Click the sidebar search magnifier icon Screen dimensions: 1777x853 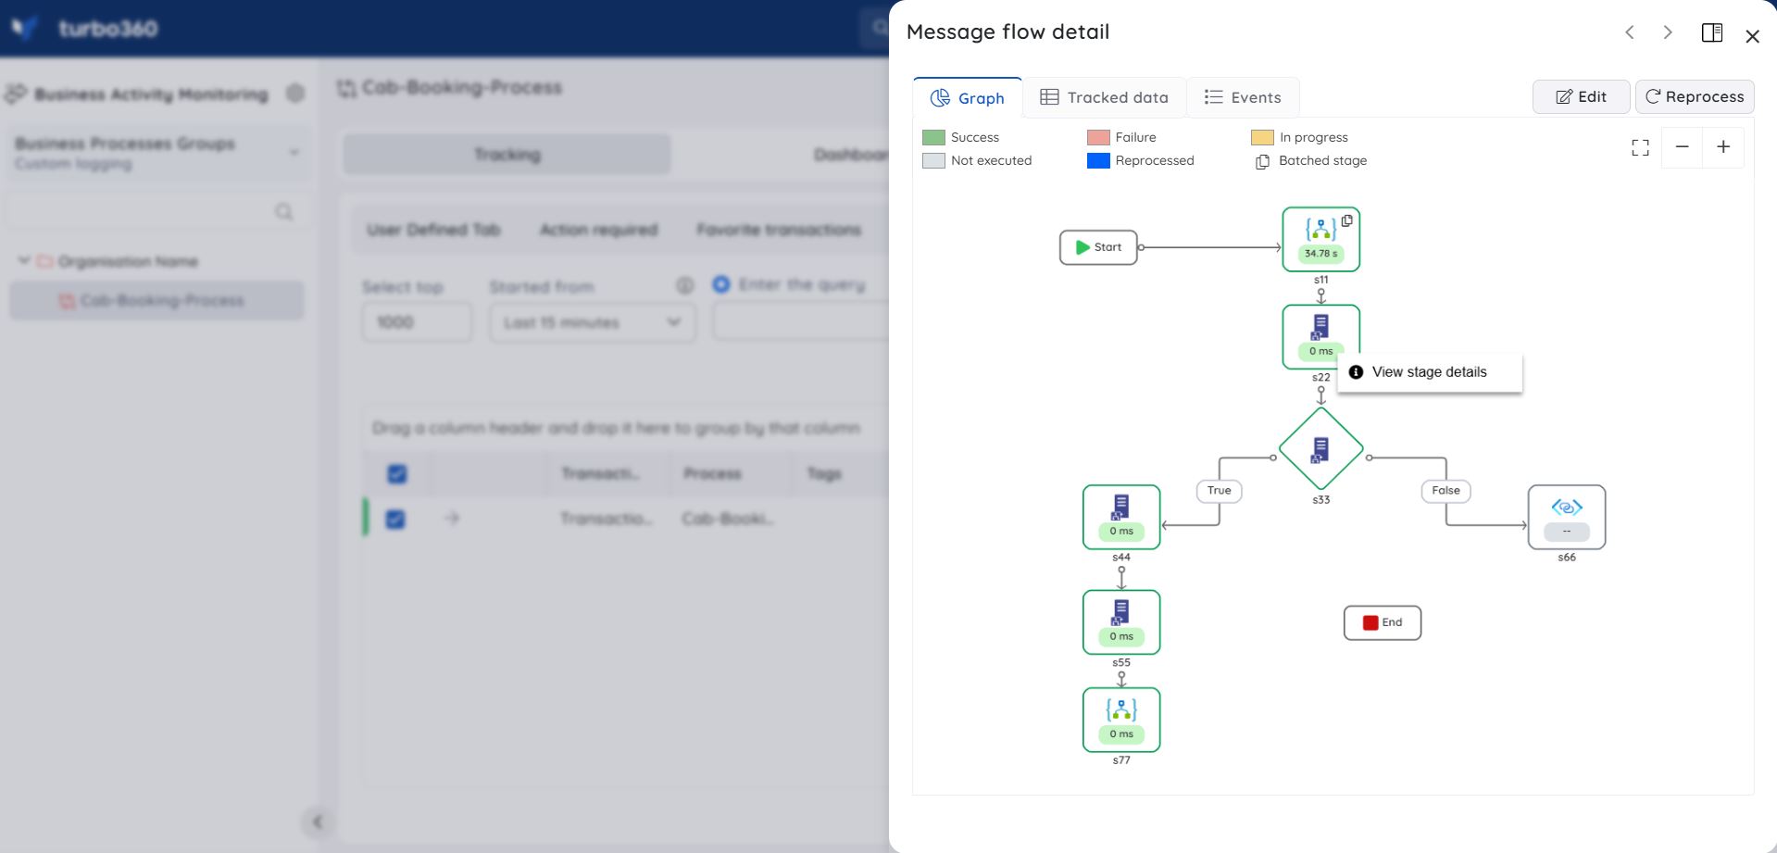[284, 212]
